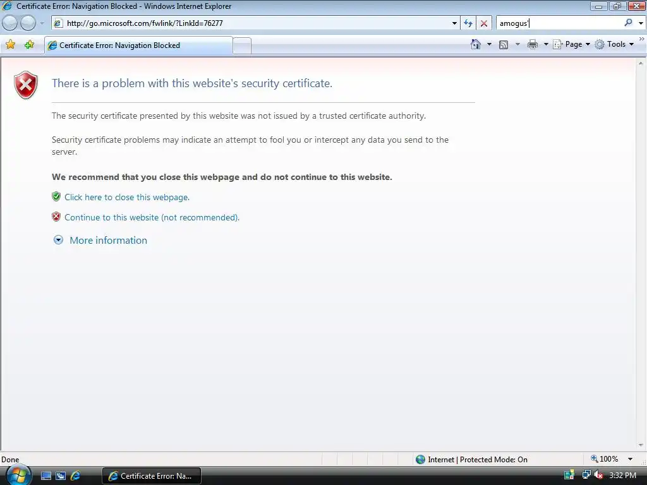Expand the More information arrow
Screen dimensions: 647x485
58,239
